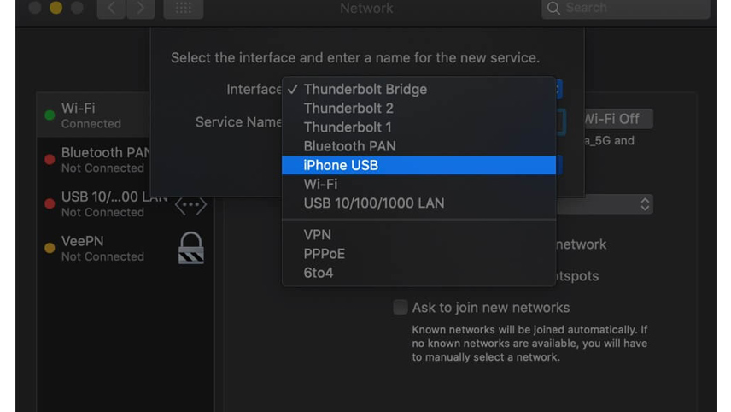
Task: Select PPPoE interface option
Action: 418,254
